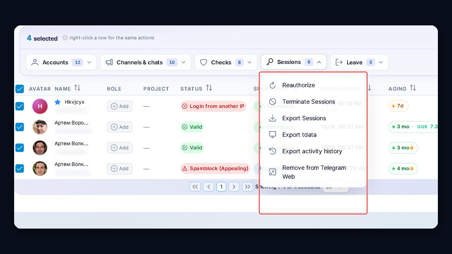The width and height of the screenshot is (452, 254).
Task: Select Reauthorize from Sessions menu
Action: pos(314,85)
